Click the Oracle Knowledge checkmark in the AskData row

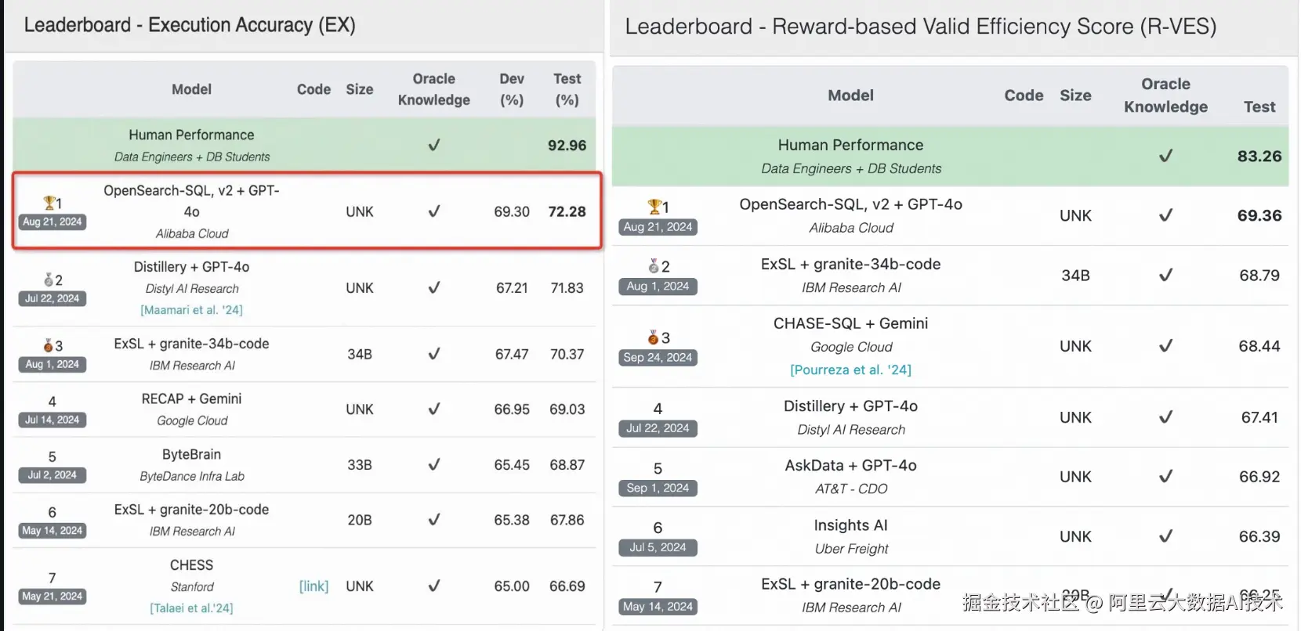click(x=1165, y=476)
